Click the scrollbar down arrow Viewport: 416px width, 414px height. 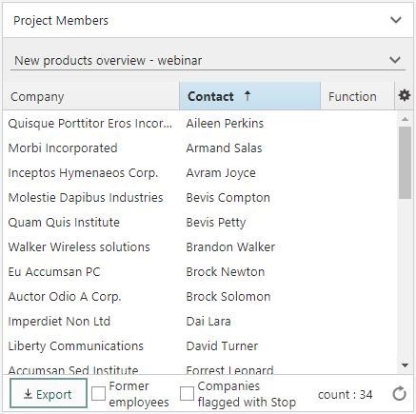click(x=405, y=365)
